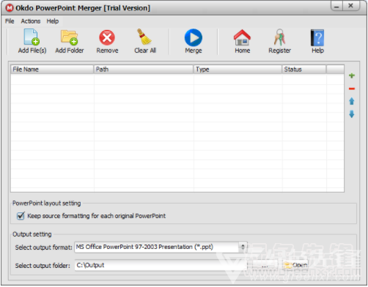Move file up with blue up arrow

tap(352, 101)
